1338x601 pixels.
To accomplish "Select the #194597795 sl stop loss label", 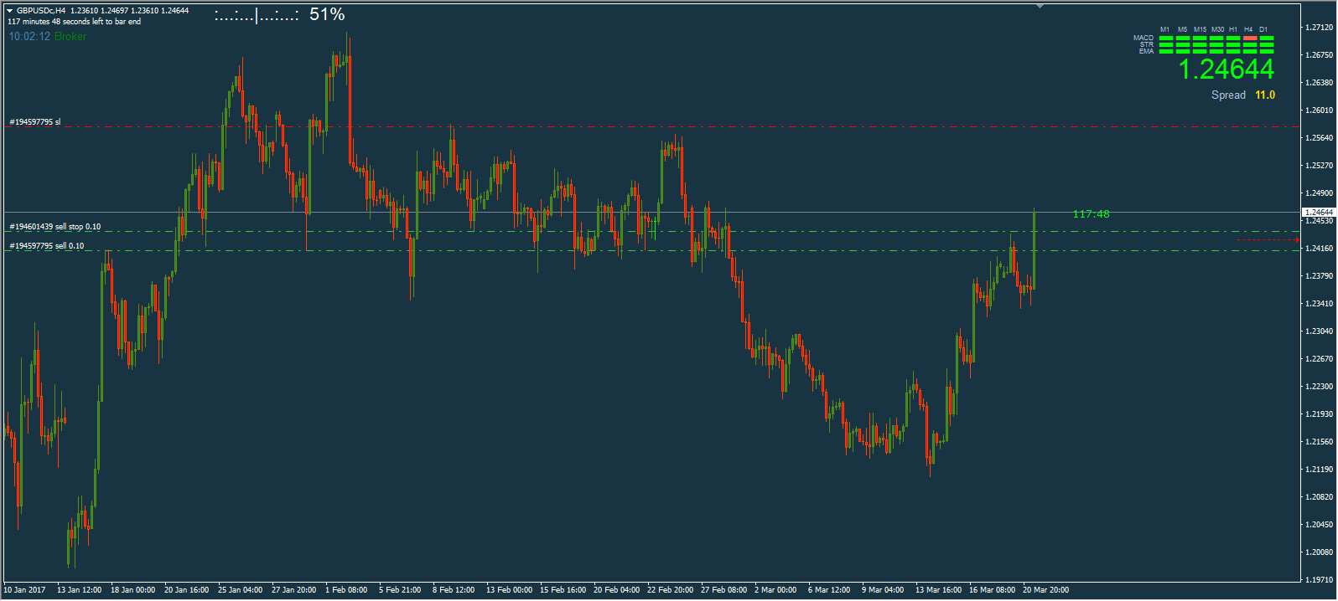I will pos(35,122).
